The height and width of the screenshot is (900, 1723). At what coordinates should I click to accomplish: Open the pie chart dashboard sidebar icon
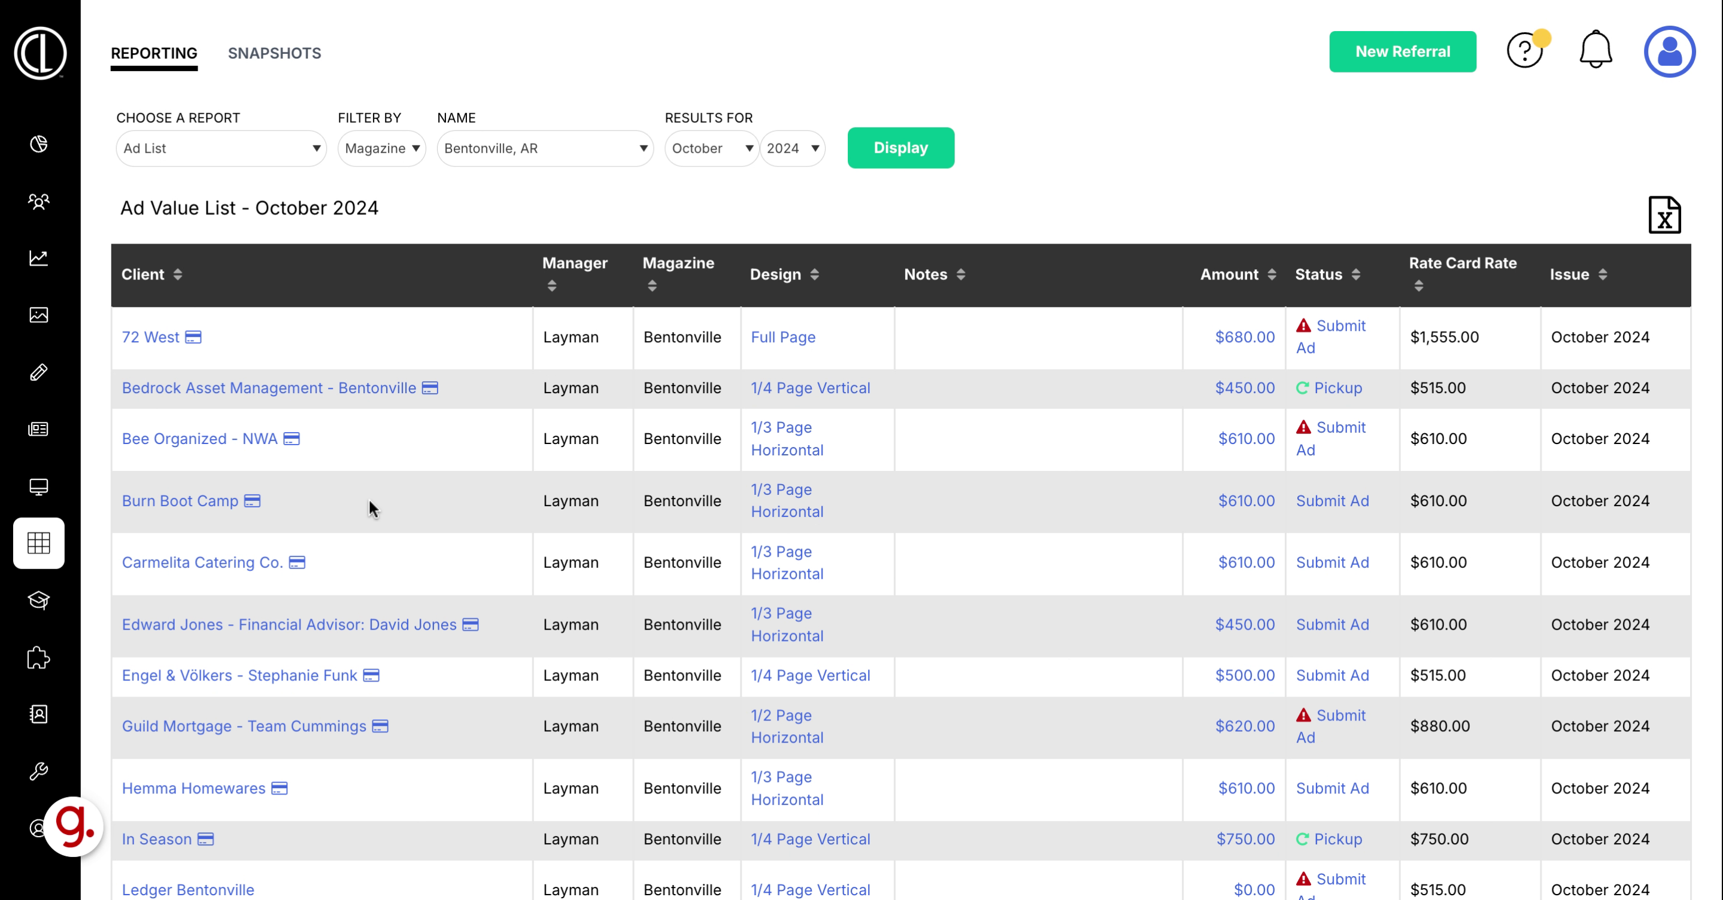coord(39,144)
